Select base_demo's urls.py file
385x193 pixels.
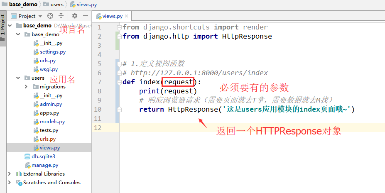[x=48, y=60]
